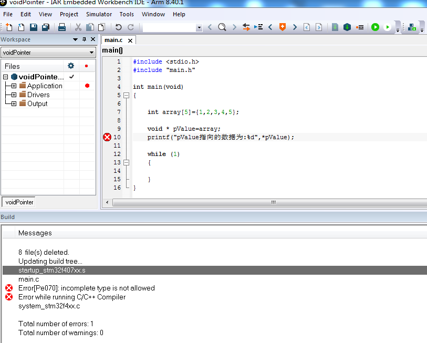Click the Previous Bookmark blue arrow
Image resolution: width=427 pixels, height=343 pixels.
(270, 27)
